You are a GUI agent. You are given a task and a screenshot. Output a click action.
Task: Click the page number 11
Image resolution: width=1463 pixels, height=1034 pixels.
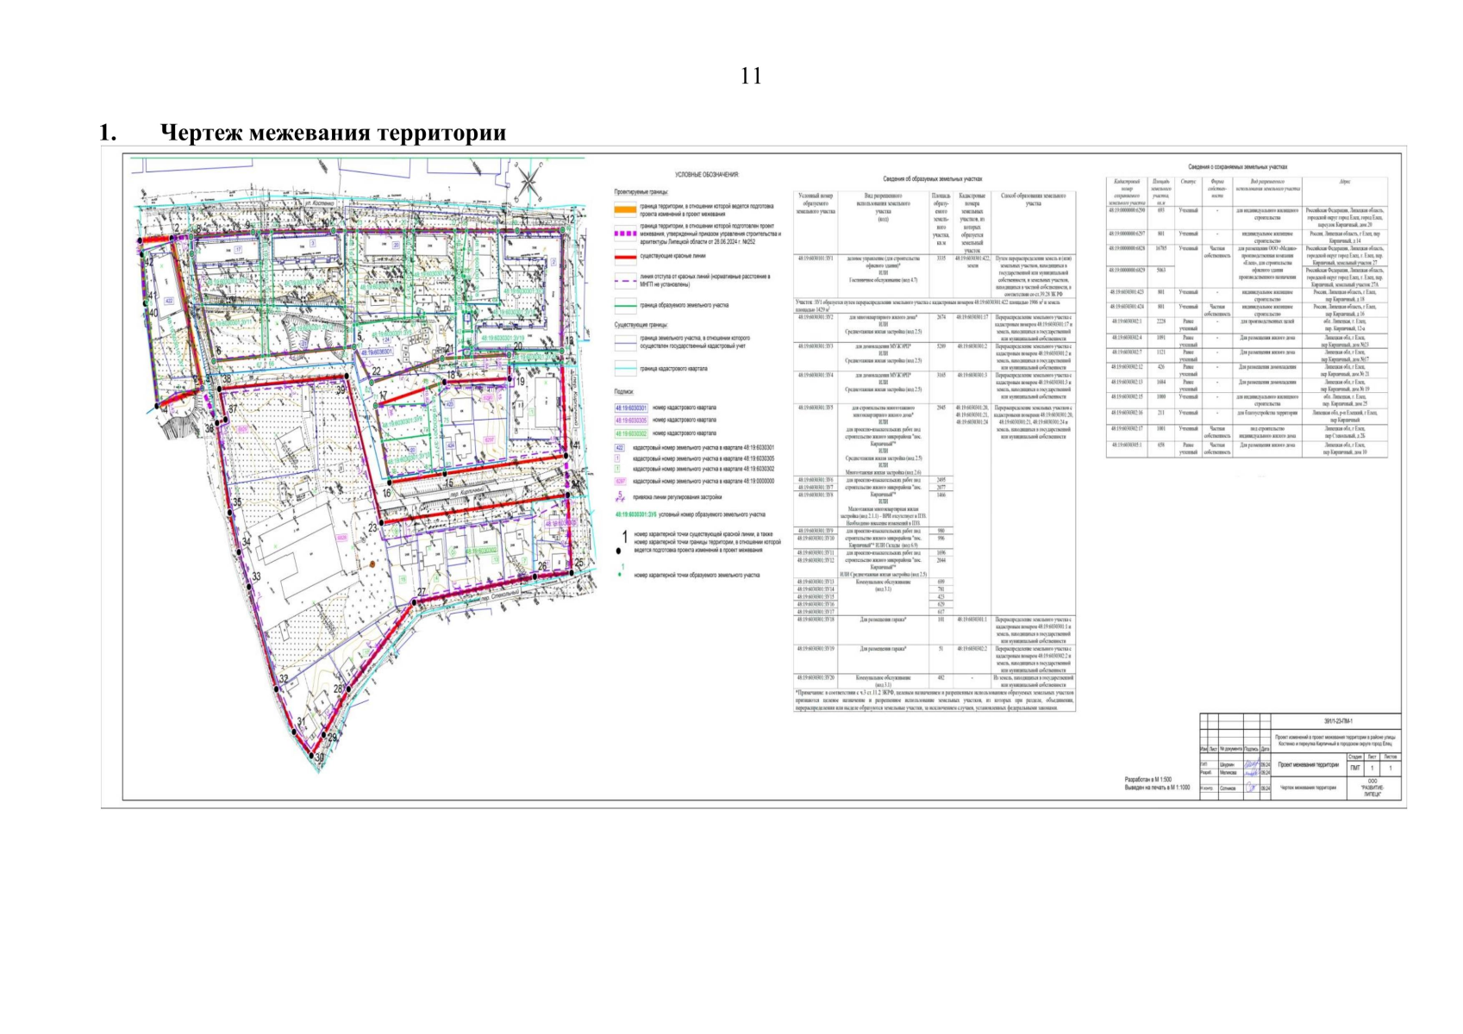coord(751,76)
